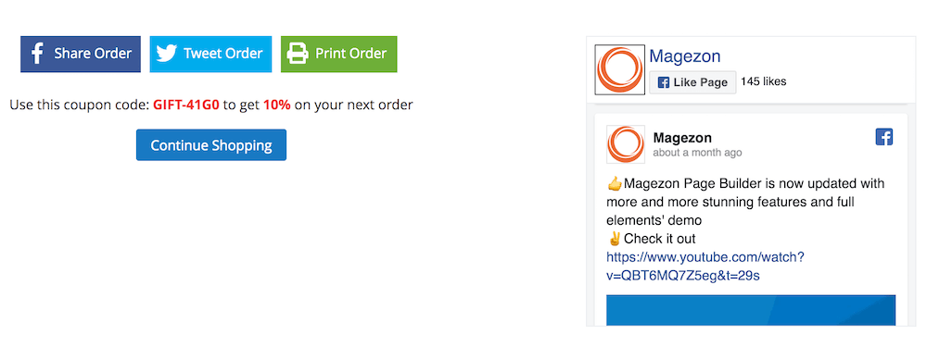The height and width of the screenshot is (347, 927).
Task: Click the Magezon Page Builder post text
Action: click(x=745, y=202)
